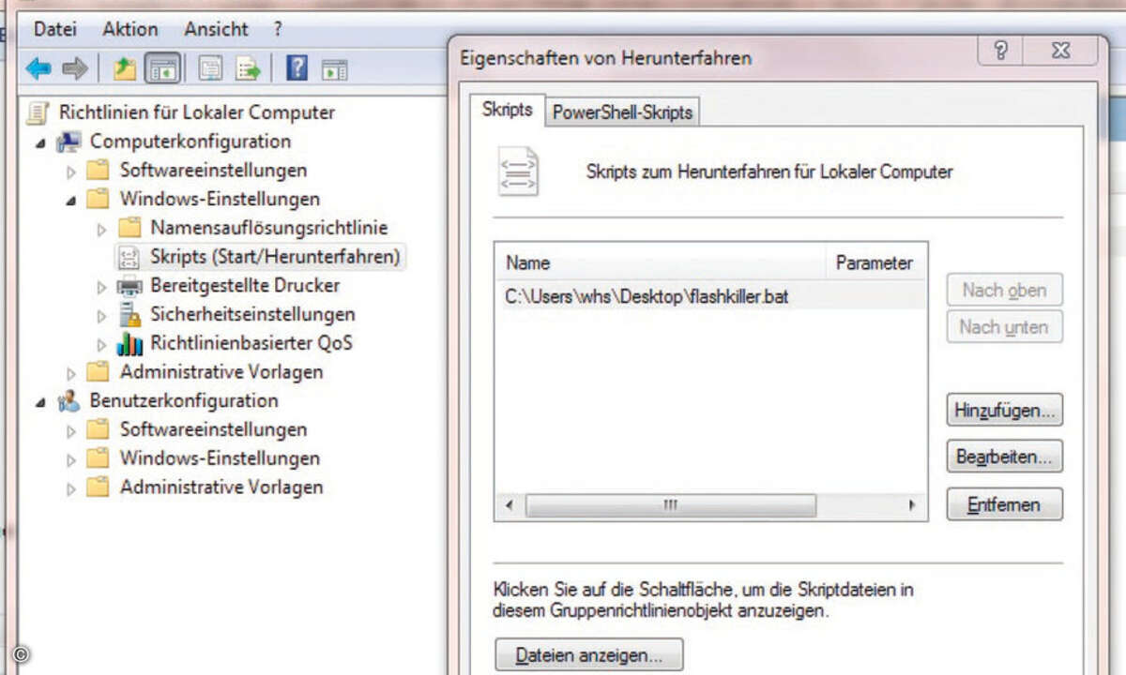Expand Softwareeinstellungen under Computerkonfiguration

coord(71,172)
